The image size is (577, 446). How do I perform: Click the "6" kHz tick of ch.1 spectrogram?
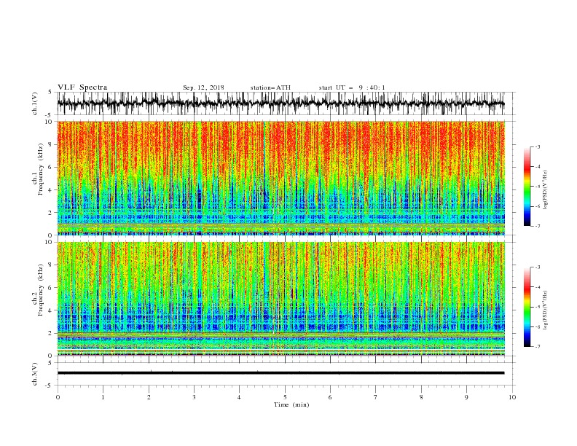pyautogui.click(x=51, y=168)
